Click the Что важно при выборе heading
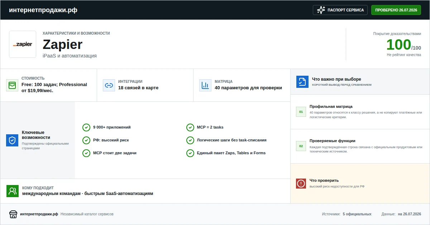Viewport: 430px width, 225px height. 336,79
